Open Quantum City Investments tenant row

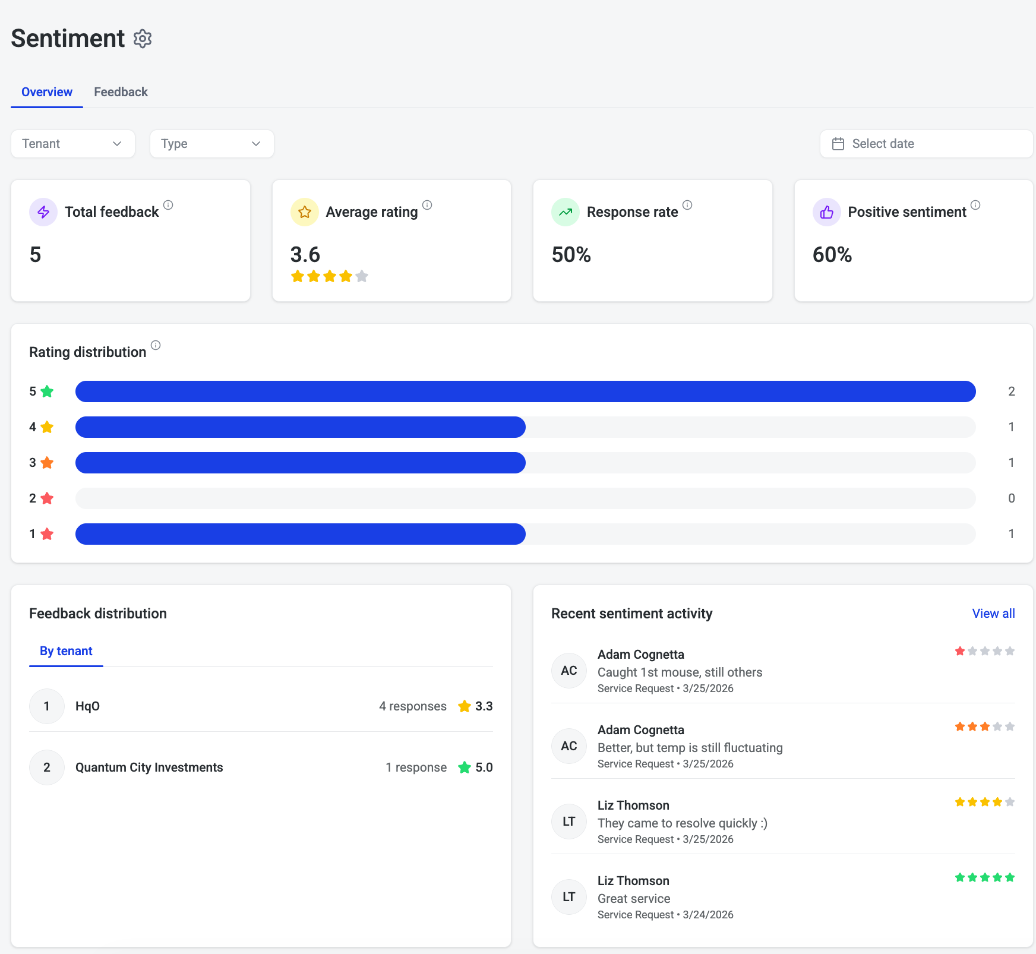[261, 767]
